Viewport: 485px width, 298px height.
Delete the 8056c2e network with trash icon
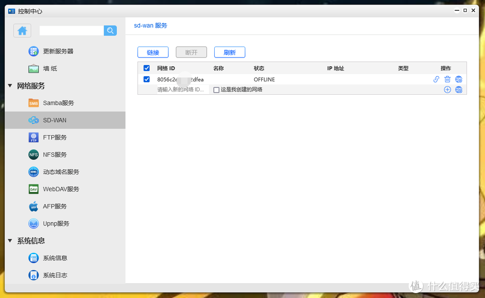tap(447, 79)
